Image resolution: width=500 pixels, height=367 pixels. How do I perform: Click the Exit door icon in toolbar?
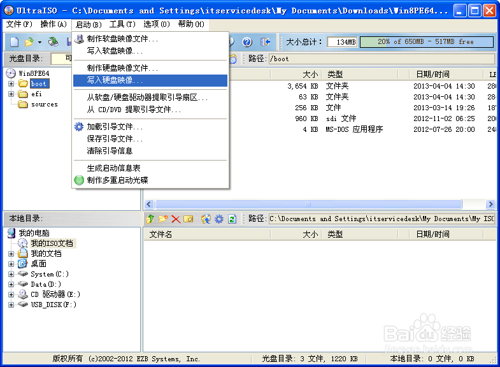pos(266,42)
